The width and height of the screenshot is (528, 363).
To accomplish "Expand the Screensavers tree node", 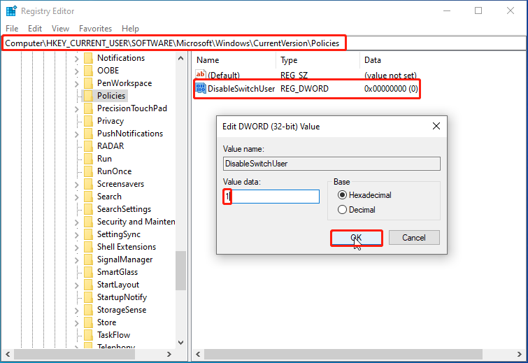I will point(76,185).
